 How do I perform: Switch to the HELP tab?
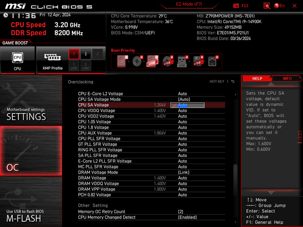point(257,79)
